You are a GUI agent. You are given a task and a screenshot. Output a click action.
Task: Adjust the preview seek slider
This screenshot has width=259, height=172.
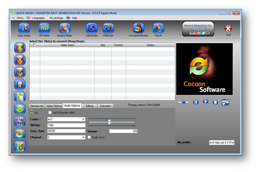(183, 103)
